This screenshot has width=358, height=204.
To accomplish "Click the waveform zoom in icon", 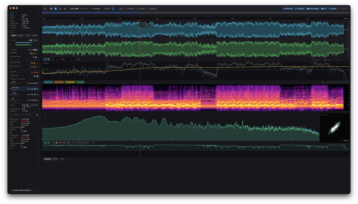I will (61, 59).
